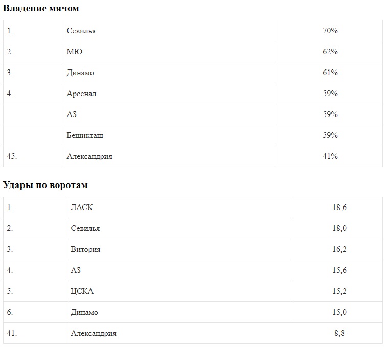Click the МЮ team cell
The image size is (386, 349).
[x=75, y=52]
